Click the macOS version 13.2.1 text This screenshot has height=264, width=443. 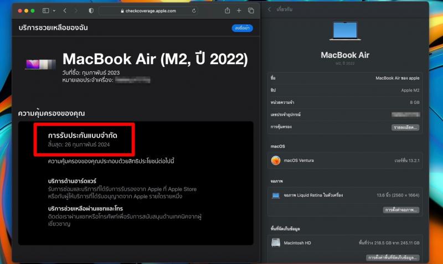click(407, 161)
